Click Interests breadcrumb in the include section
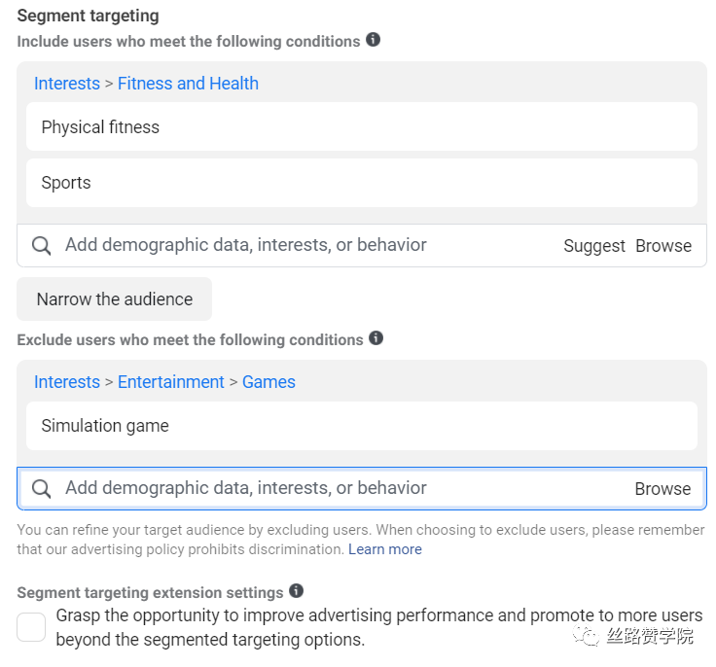This screenshot has height=667, width=716. pyautogui.click(x=67, y=84)
